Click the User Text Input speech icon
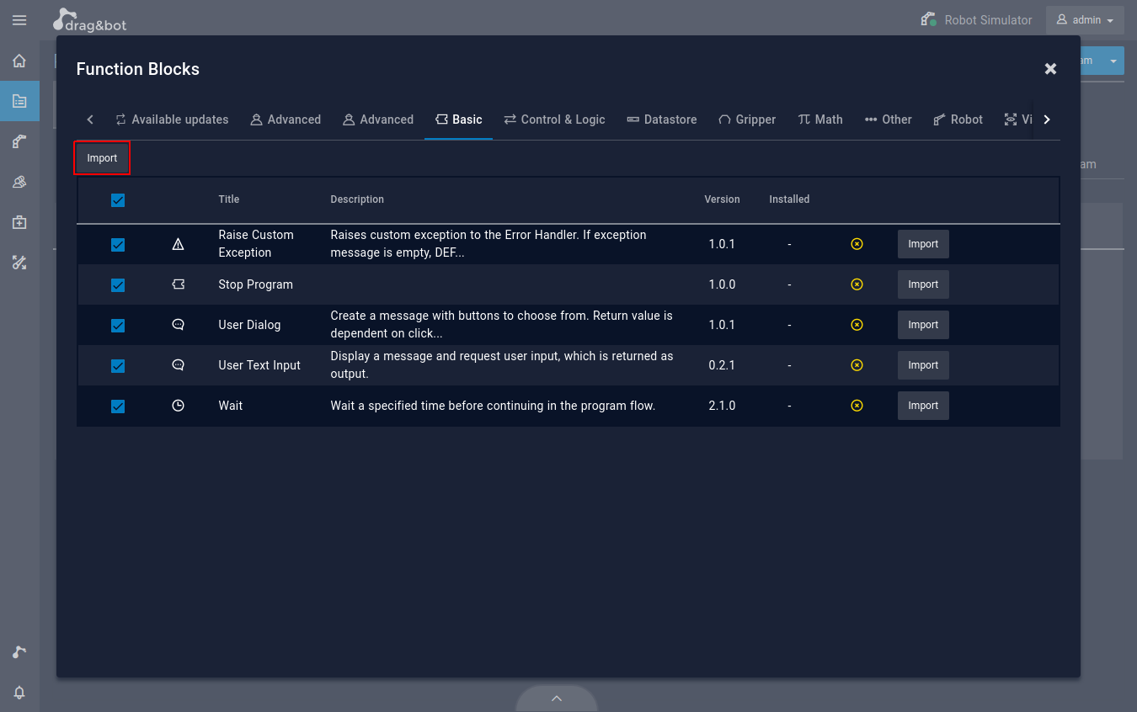 178,365
